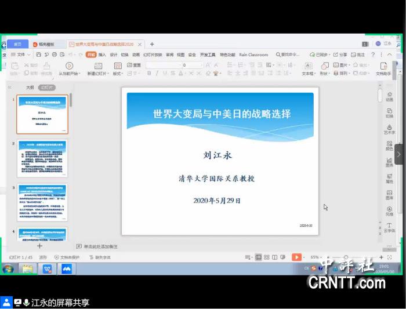Switch to the Home (首页) document tab
406x309 pixels.
17,44
